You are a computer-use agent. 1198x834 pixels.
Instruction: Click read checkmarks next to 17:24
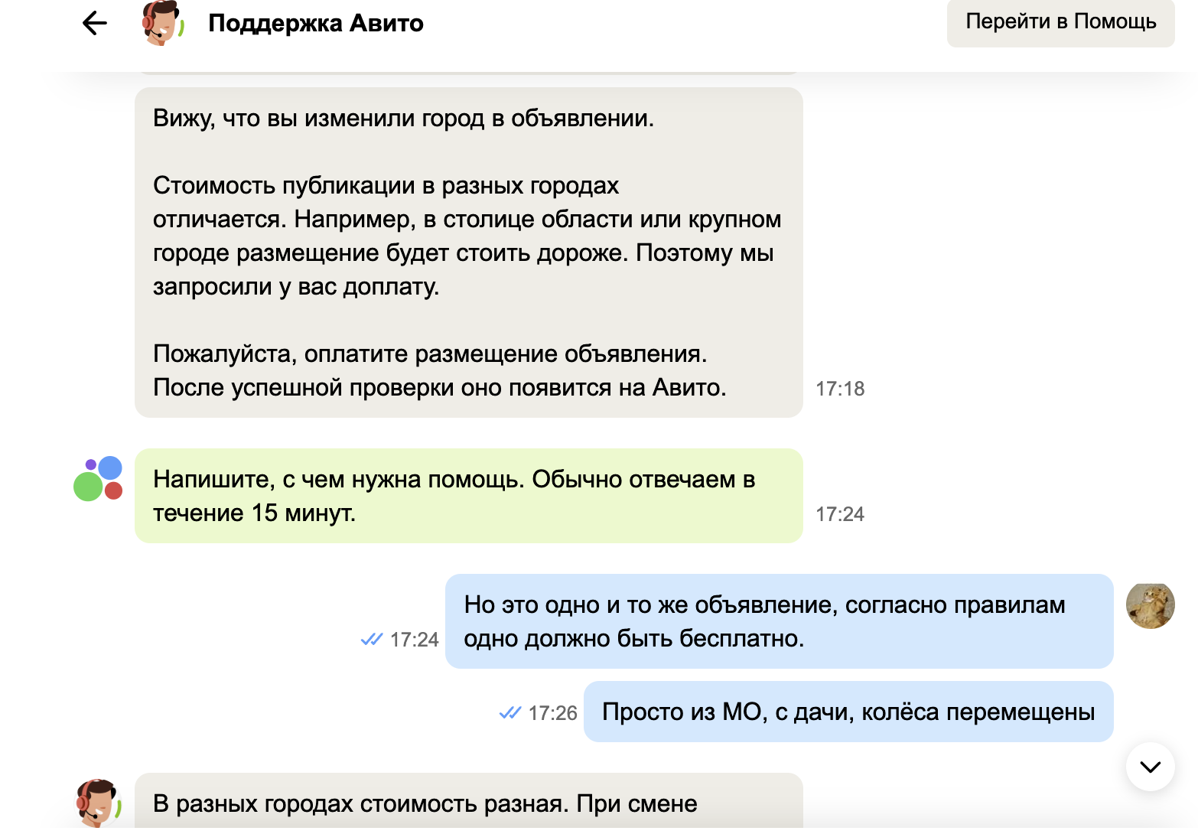tap(372, 640)
